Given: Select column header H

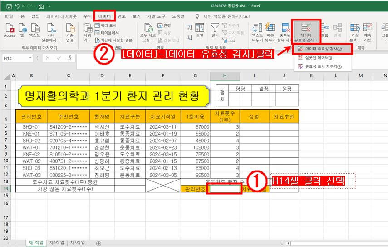Looking at the screenshot, I should click(225, 76).
